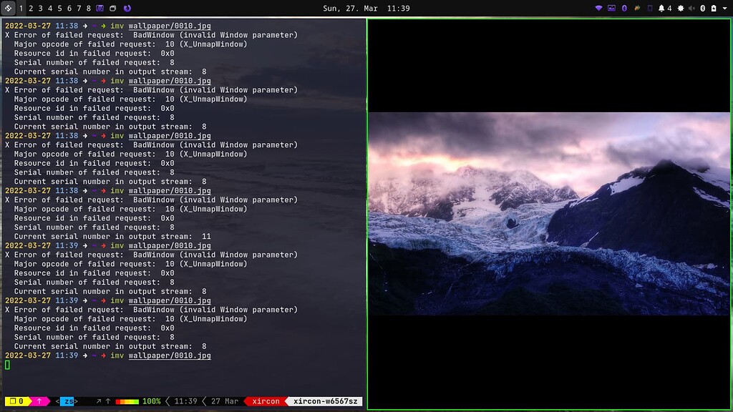Image resolution: width=733 pixels, height=412 pixels.
Task: Click the rainbow battery gradient bar at 100%
Action: pyautogui.click(x=126, y=401)
